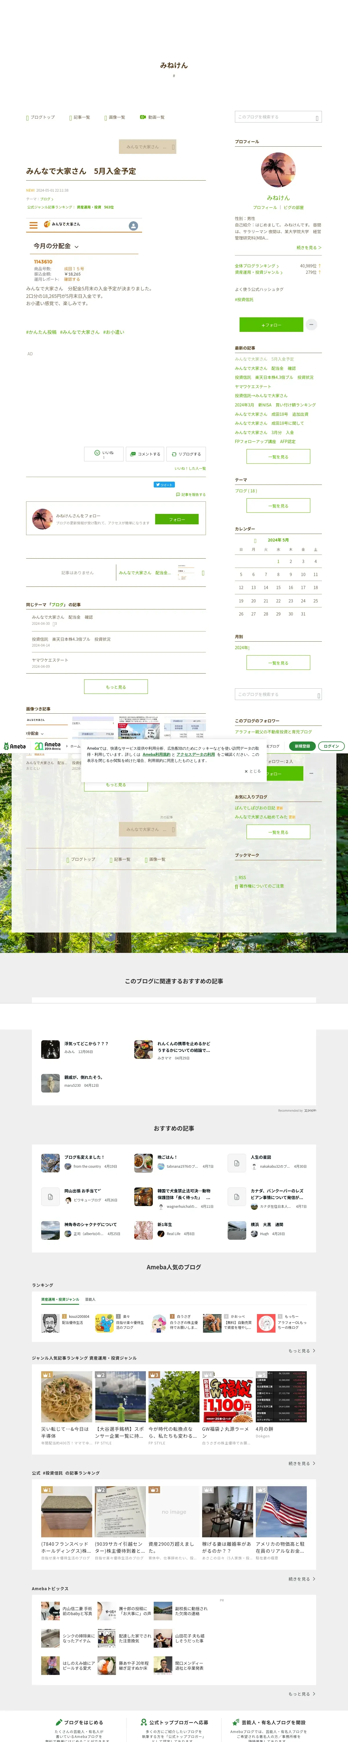
Task: Click 記事を報告する link
Action: [x=191, y=494]
